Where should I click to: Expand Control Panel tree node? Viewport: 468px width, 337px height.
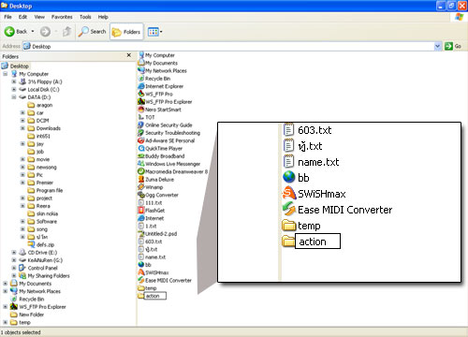pyautogui.click(x=14, y=268)
